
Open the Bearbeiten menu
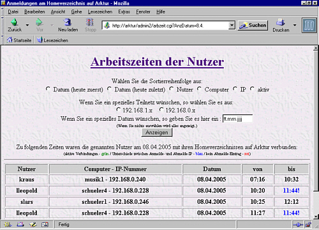pos(34,11)
